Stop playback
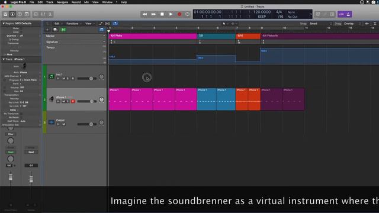Screen dimensions: 379x213 (x=162, y=14)
